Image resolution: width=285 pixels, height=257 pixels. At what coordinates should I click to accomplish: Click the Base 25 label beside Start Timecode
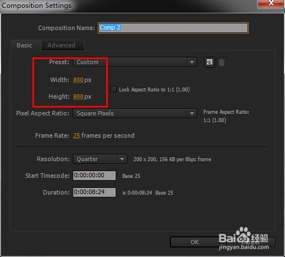click(131, 176)
